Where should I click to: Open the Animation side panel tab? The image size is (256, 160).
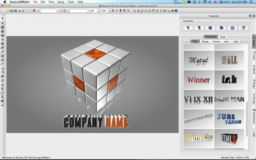[254, 116]
